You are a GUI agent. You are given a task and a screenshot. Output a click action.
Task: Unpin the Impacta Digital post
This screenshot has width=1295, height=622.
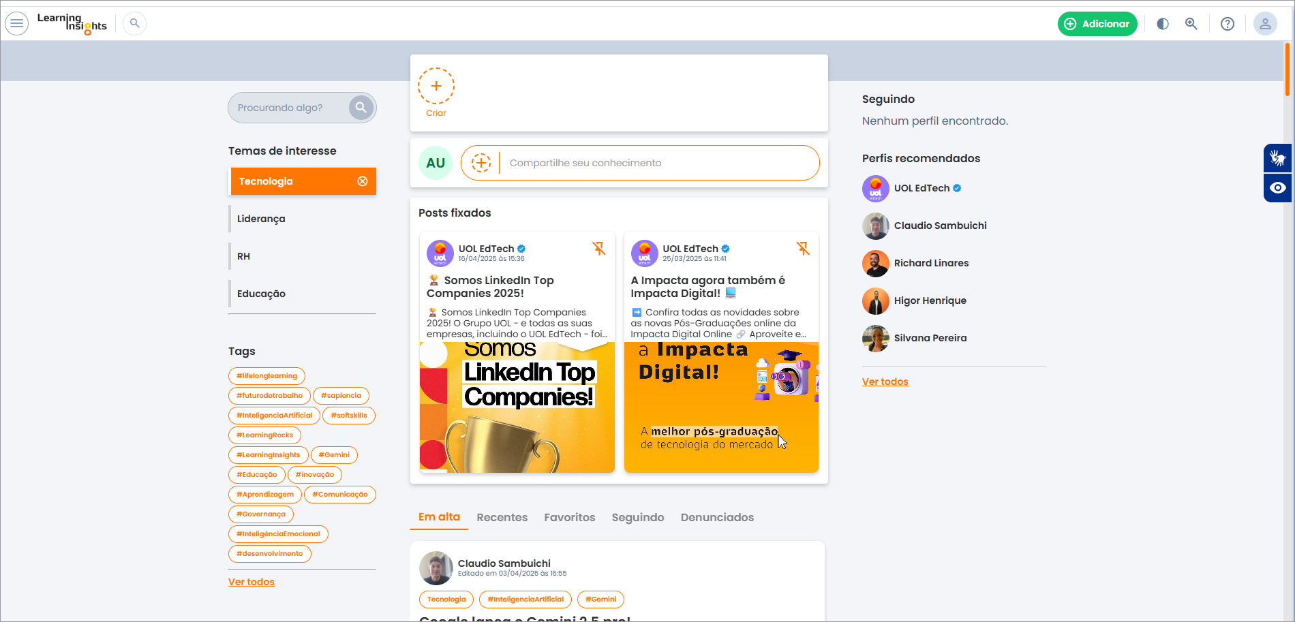click(x=804, y=249)
